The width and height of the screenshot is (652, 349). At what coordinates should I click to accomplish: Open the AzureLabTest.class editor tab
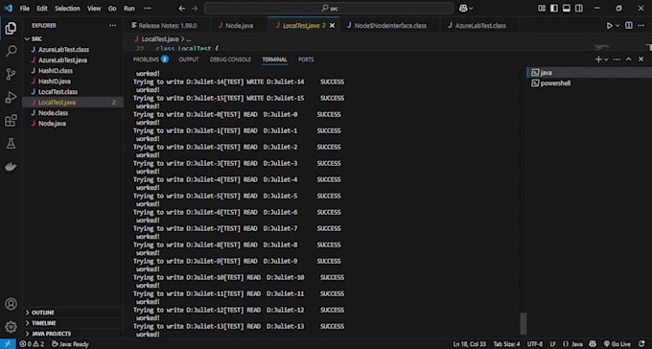coord(480,26)
